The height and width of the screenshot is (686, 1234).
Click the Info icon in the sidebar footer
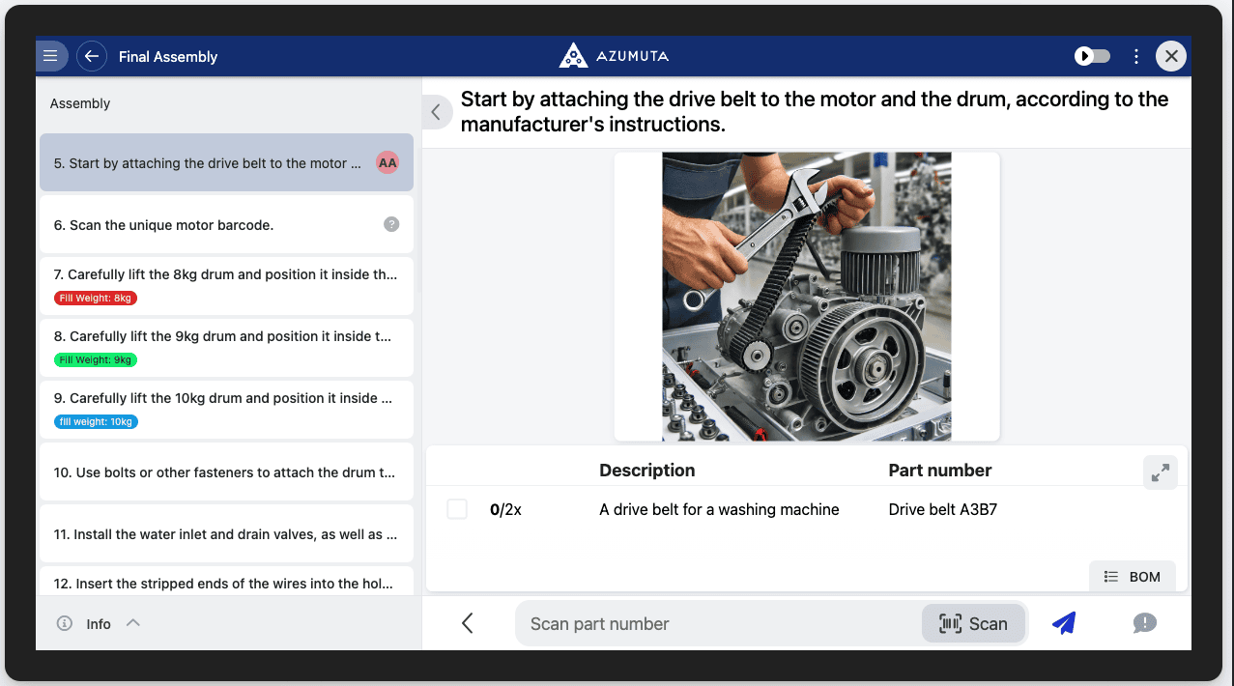tap(64, 623)
